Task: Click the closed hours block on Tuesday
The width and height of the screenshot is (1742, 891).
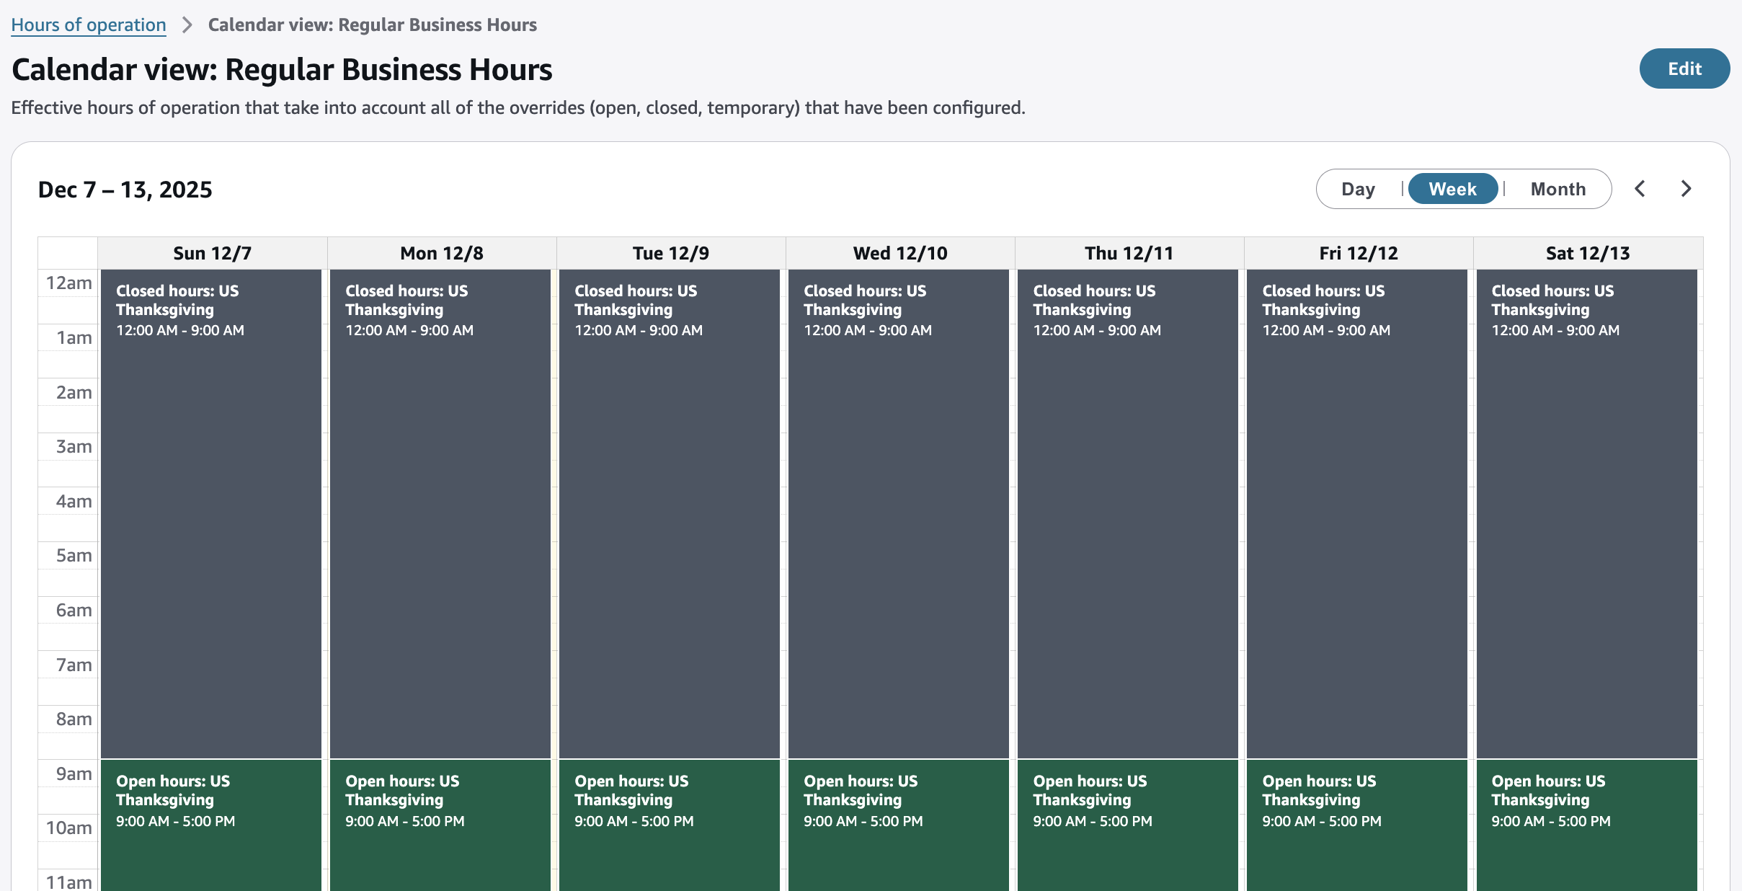Action: pos(669,505)
